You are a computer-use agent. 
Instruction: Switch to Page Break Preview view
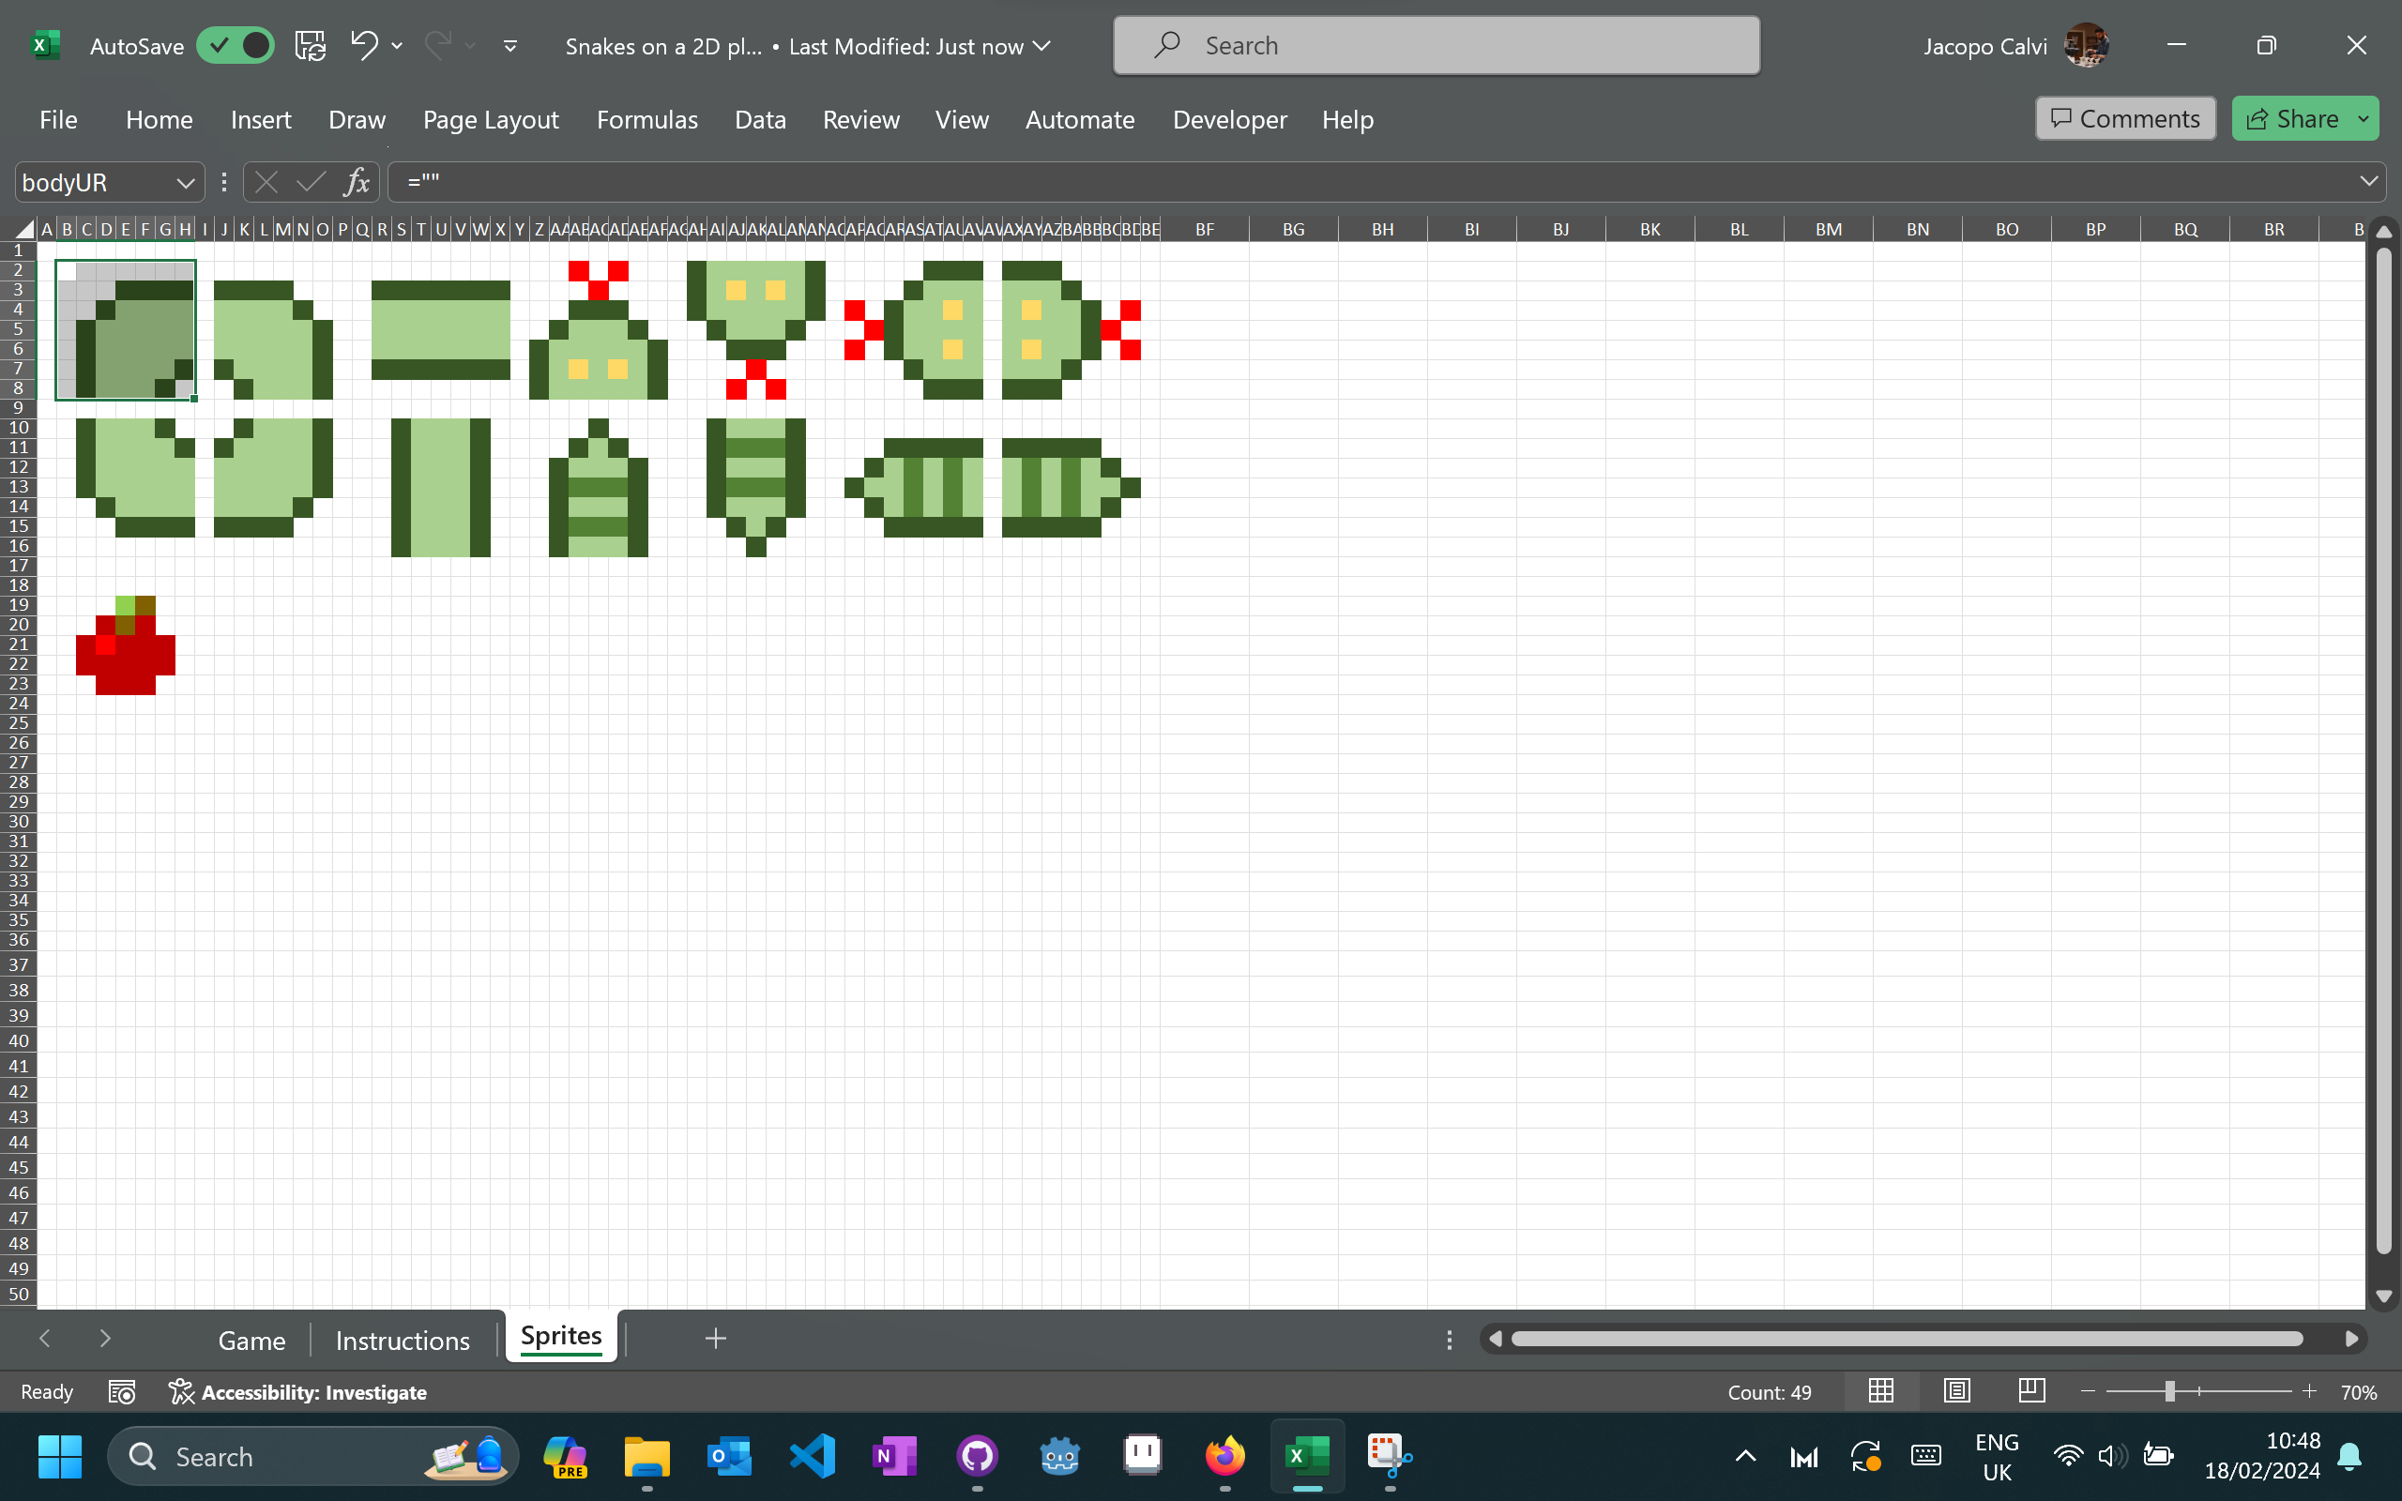tap(2030, 1391)
